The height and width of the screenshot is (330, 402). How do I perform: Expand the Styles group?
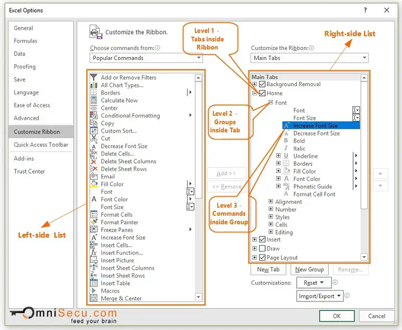tap(271, 216)
